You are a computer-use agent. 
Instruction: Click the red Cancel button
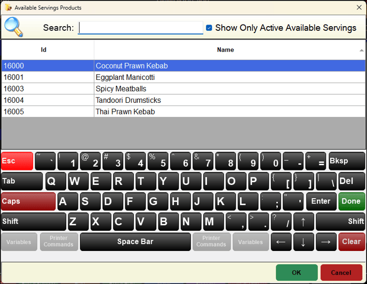pos(341,273)
